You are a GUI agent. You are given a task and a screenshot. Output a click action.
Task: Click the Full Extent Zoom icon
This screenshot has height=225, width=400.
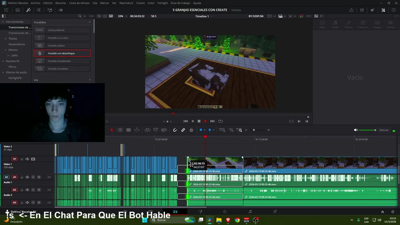(222, 130)
